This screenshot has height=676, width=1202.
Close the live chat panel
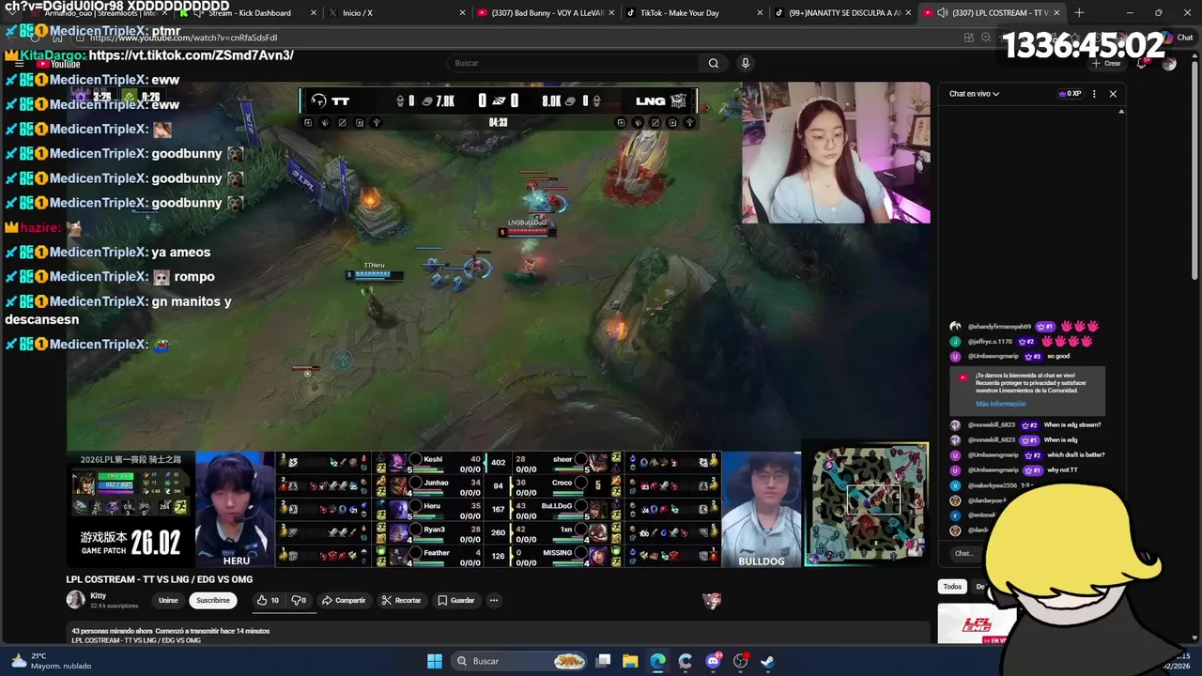(x=1113, y=94)
